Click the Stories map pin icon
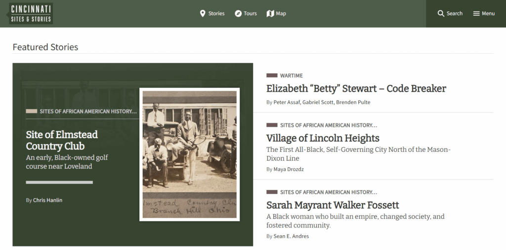Image resolution: width=506 pixels, height=250 pixels. 203,13
